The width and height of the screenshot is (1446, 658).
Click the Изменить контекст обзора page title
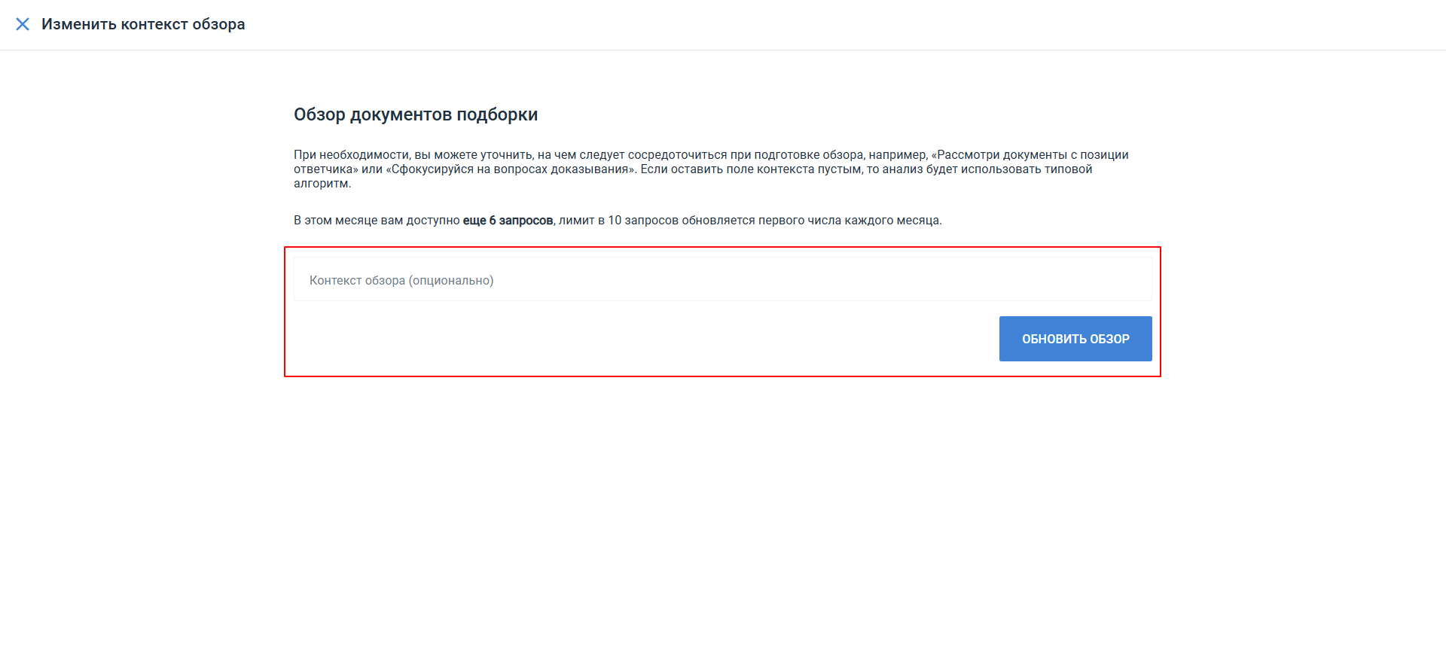(143, 24)
